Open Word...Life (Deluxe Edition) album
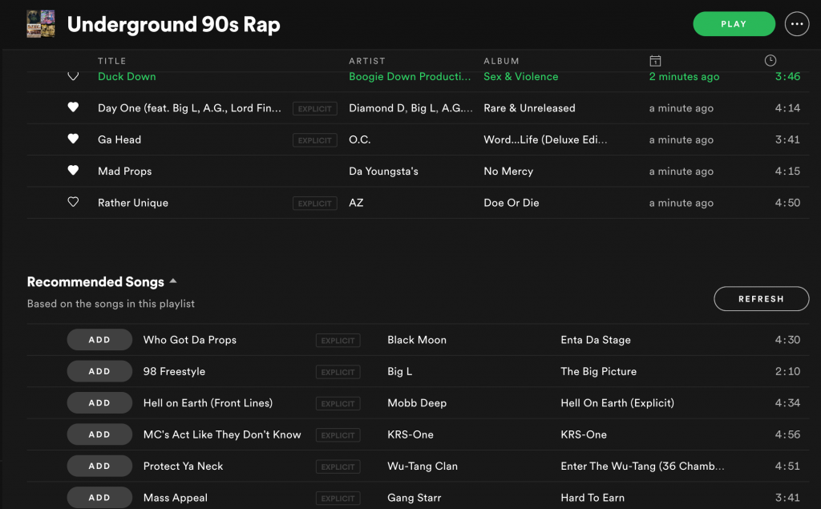 pos(545,139)
